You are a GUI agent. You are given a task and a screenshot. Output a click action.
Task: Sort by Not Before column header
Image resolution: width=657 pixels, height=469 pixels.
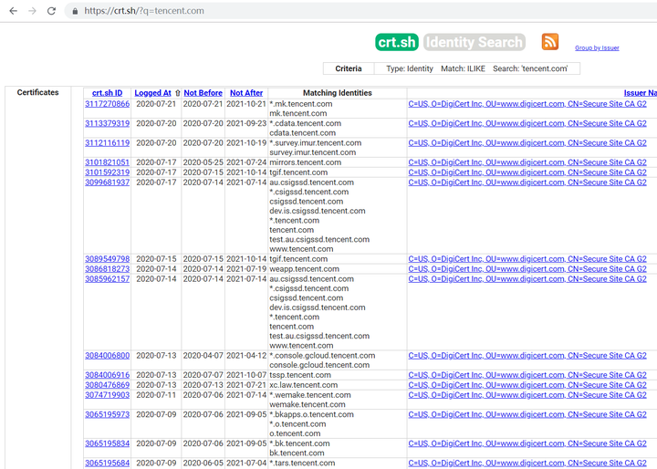(203, 93)
